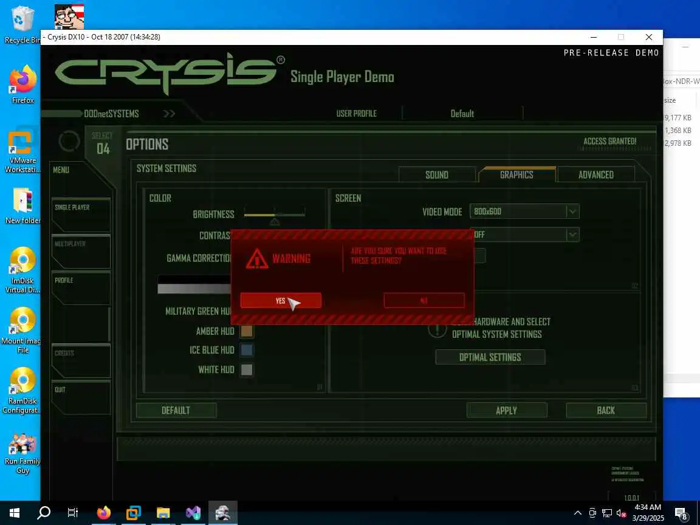Click the BACK button

pyautogui.click(x=606, y=410)
